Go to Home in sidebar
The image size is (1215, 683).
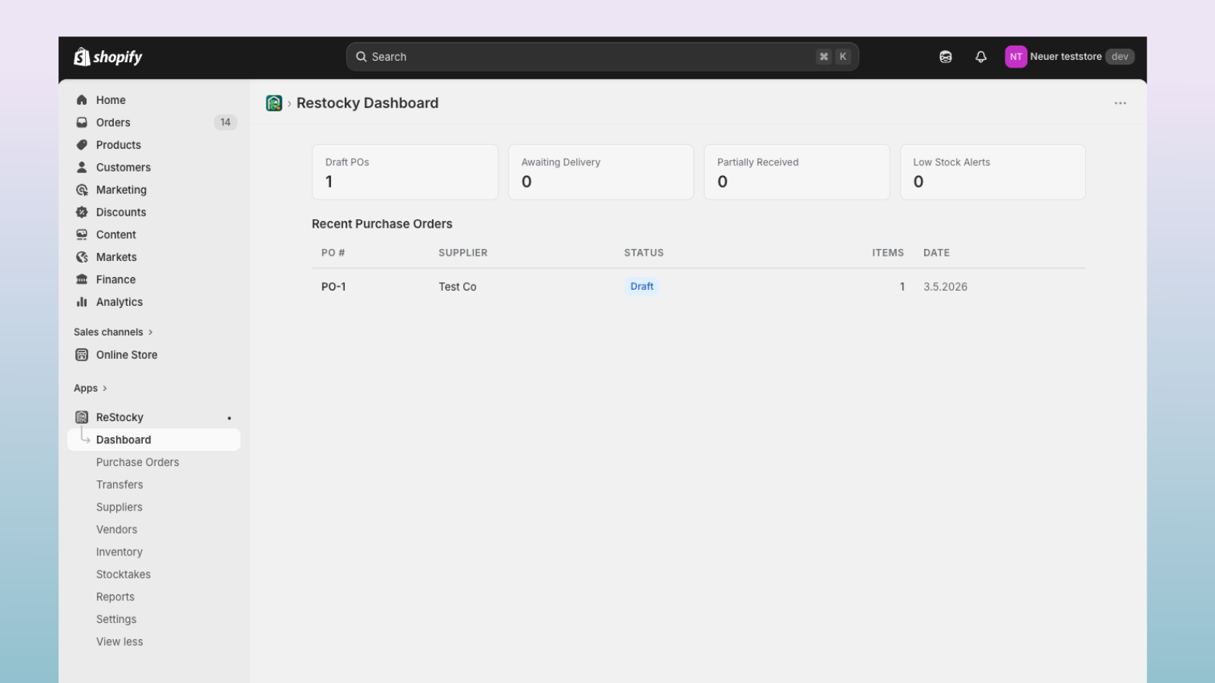point(154,100)
